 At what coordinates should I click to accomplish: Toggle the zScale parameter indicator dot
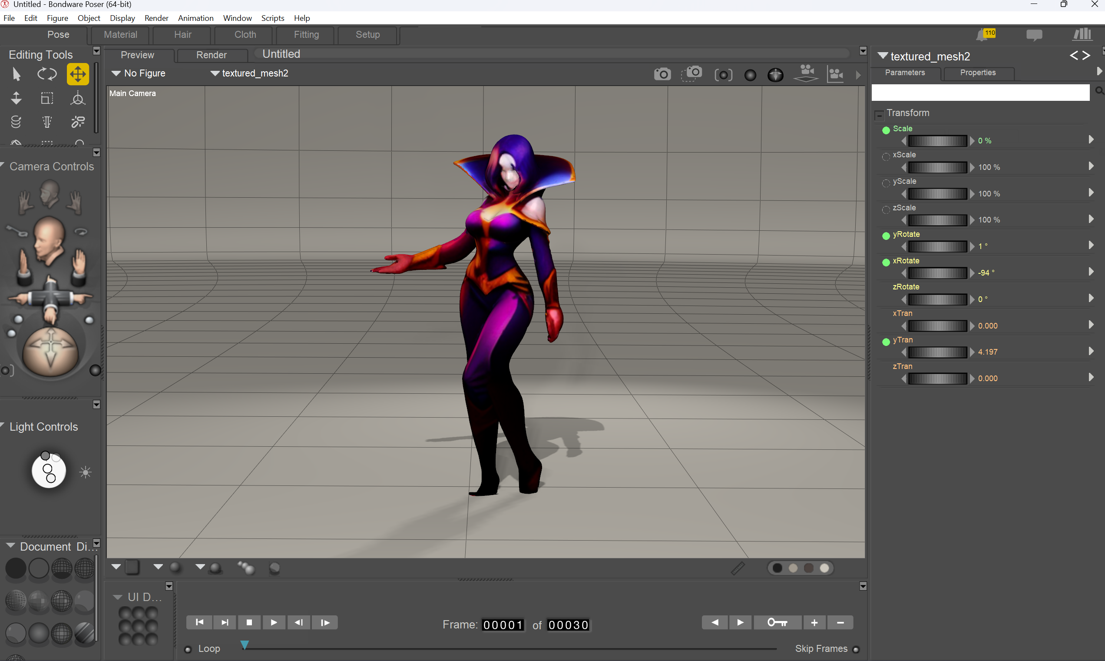[886, 209]
